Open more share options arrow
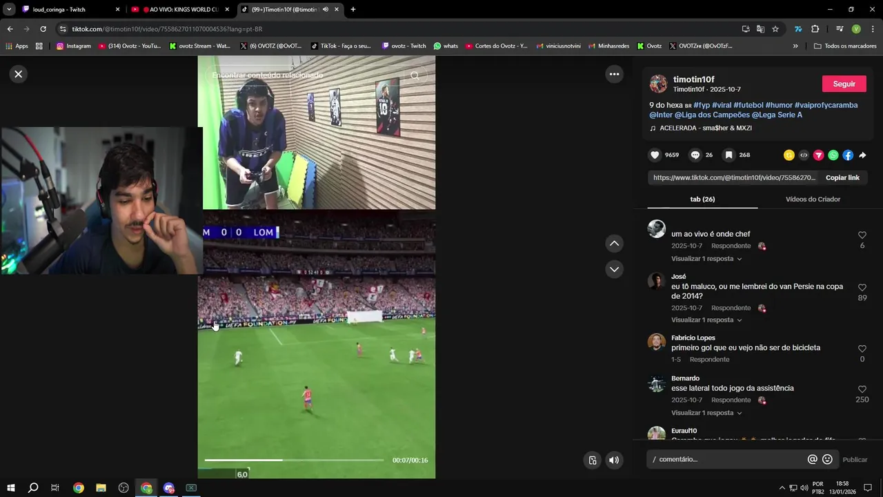The height and width of the screenshot is (497, 883). coord(862,155)
